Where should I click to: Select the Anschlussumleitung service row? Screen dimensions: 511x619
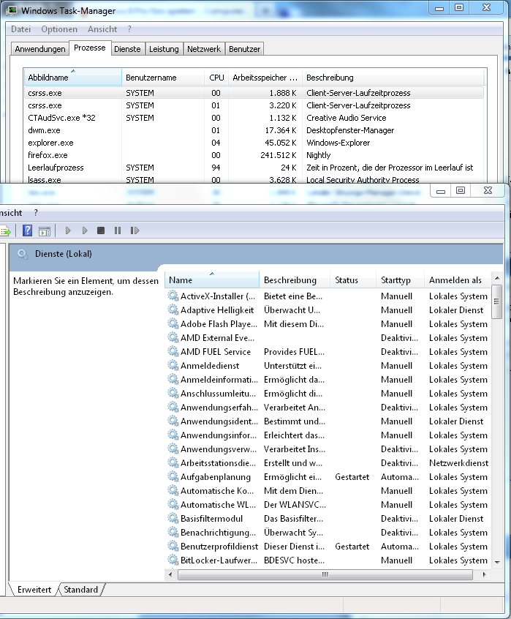(328, 393)
